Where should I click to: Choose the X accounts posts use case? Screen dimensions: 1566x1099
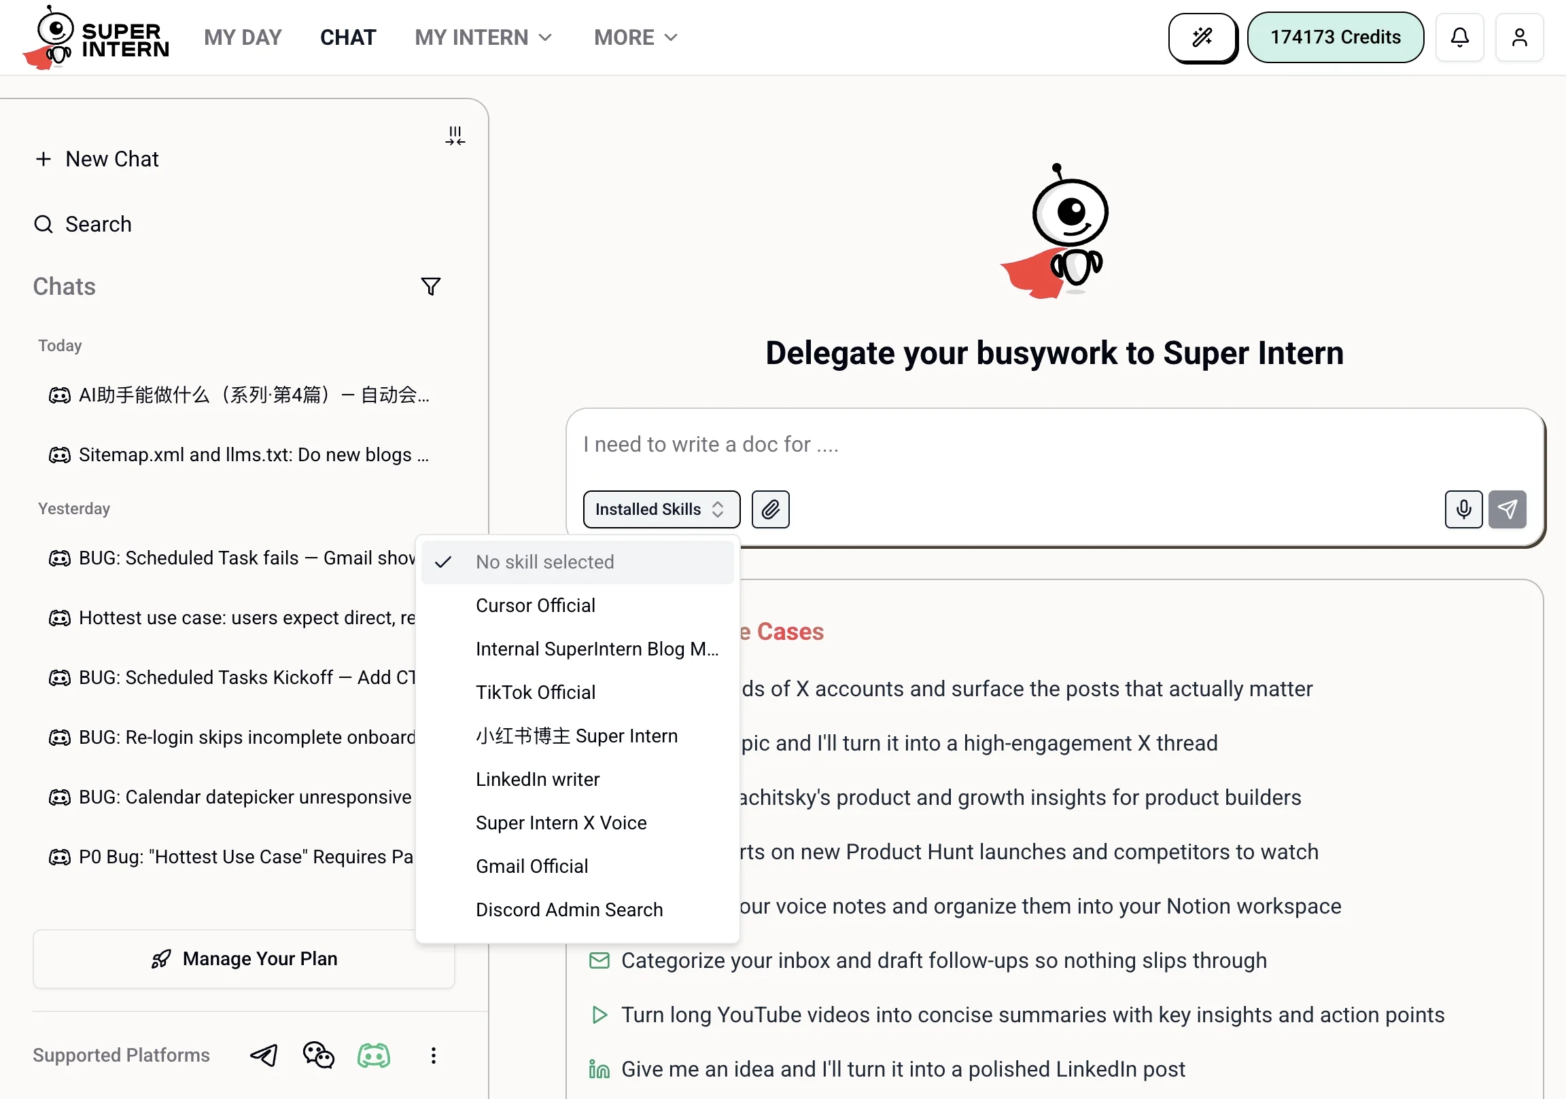(x=1026, y=689)
